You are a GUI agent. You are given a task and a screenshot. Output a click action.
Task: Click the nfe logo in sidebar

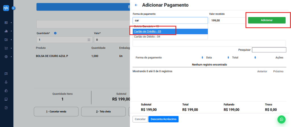(6, 8)
